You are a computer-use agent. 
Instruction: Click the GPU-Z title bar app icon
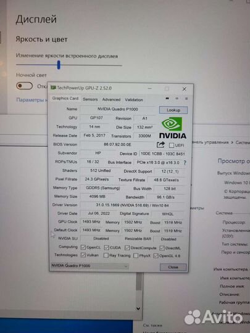[53, 88]
